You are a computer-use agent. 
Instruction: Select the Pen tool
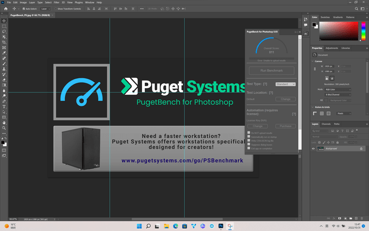4,101
